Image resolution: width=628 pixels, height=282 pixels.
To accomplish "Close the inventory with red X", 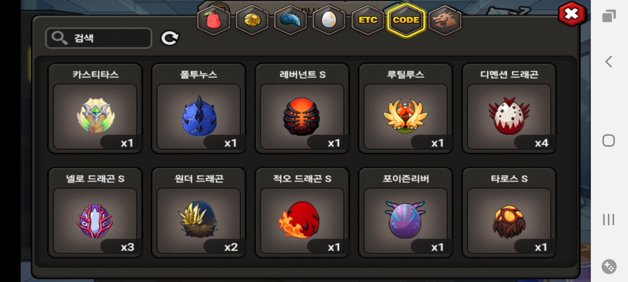I will (572, 14).
